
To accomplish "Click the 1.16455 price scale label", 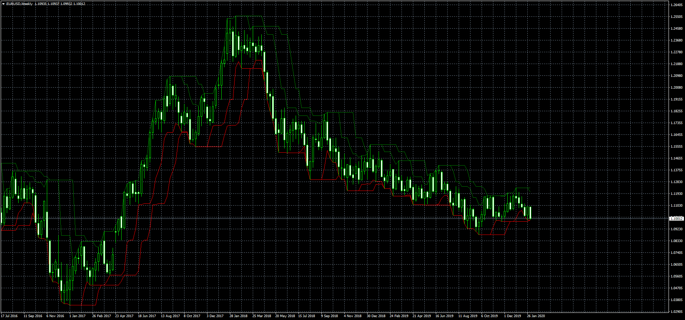I will pos(677,135).
